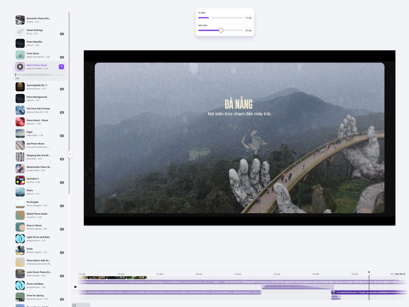Select the Melancholic Piano M... track
The width and height of the screenshot is (409, 307).
click(40, 168)
